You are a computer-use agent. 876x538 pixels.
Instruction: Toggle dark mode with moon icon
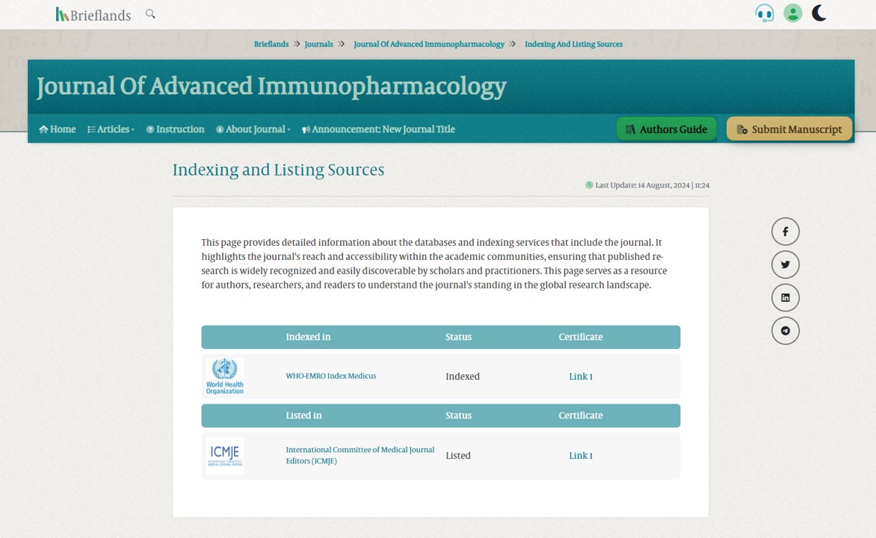pyautogui.click(x=819, y=13)
